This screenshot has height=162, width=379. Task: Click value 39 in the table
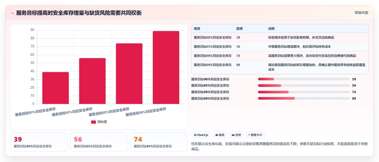[238, 38]
